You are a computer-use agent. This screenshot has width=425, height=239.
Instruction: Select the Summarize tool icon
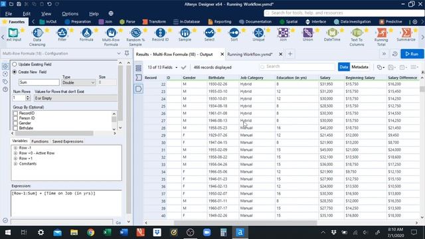pos(406,33)
